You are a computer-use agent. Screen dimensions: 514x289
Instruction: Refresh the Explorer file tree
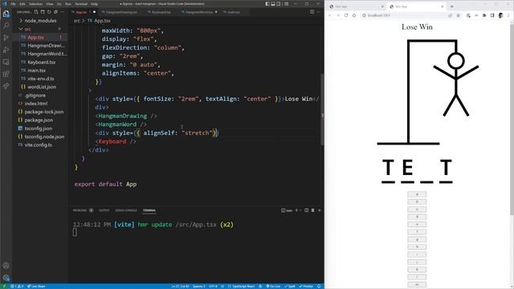[49, 12]
